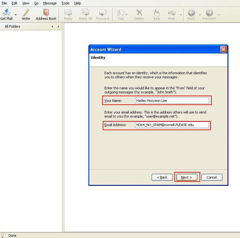Open the Tools menu

tap(65, 3)
